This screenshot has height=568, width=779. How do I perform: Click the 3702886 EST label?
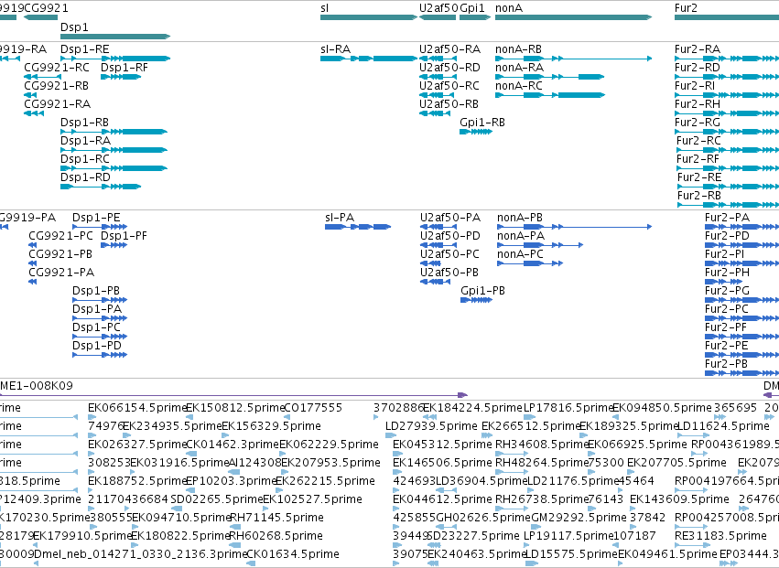click(x=397, y=408)
